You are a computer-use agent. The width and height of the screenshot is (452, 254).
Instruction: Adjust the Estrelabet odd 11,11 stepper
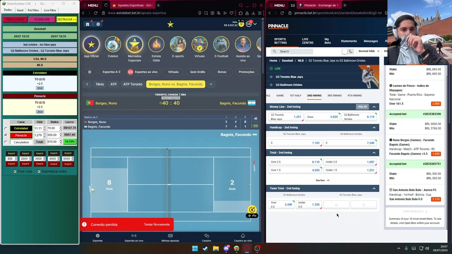tap(44, 128)
